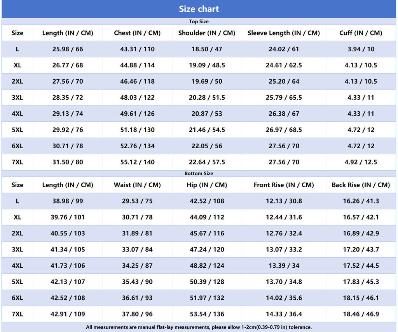This screenshot has width=398, height=332.
Task: Select the back rise value "18.46 / 46.9"
Action: coord(361,314)
